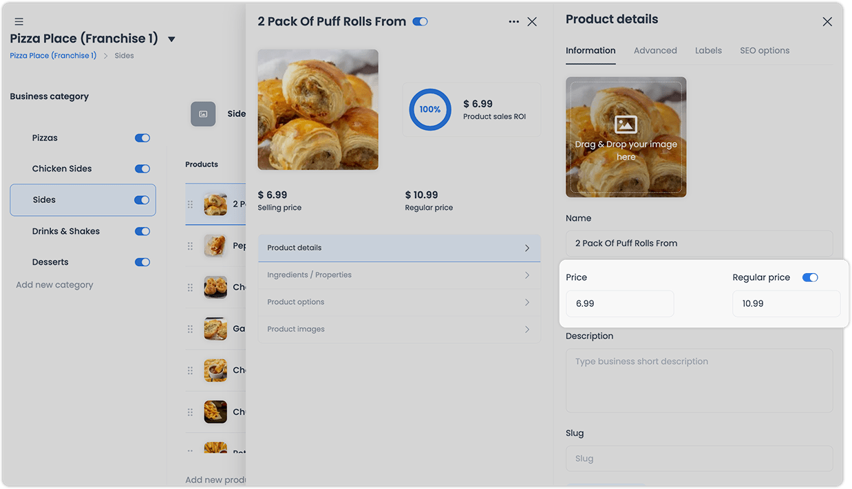This screenshot has width=852, height=489.
Task: Click the drag handle of the first product row
Action: 191,204
